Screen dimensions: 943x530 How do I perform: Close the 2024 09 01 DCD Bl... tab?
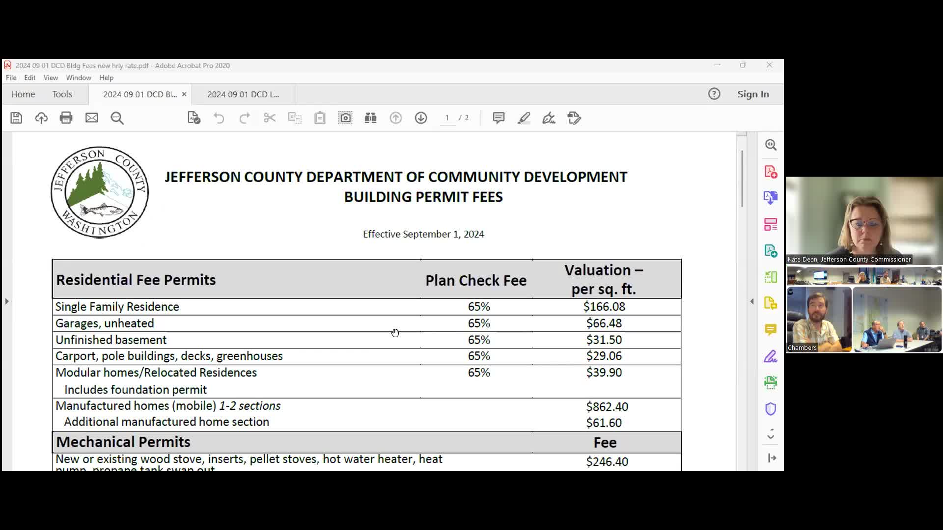click(x=184, y=94)
